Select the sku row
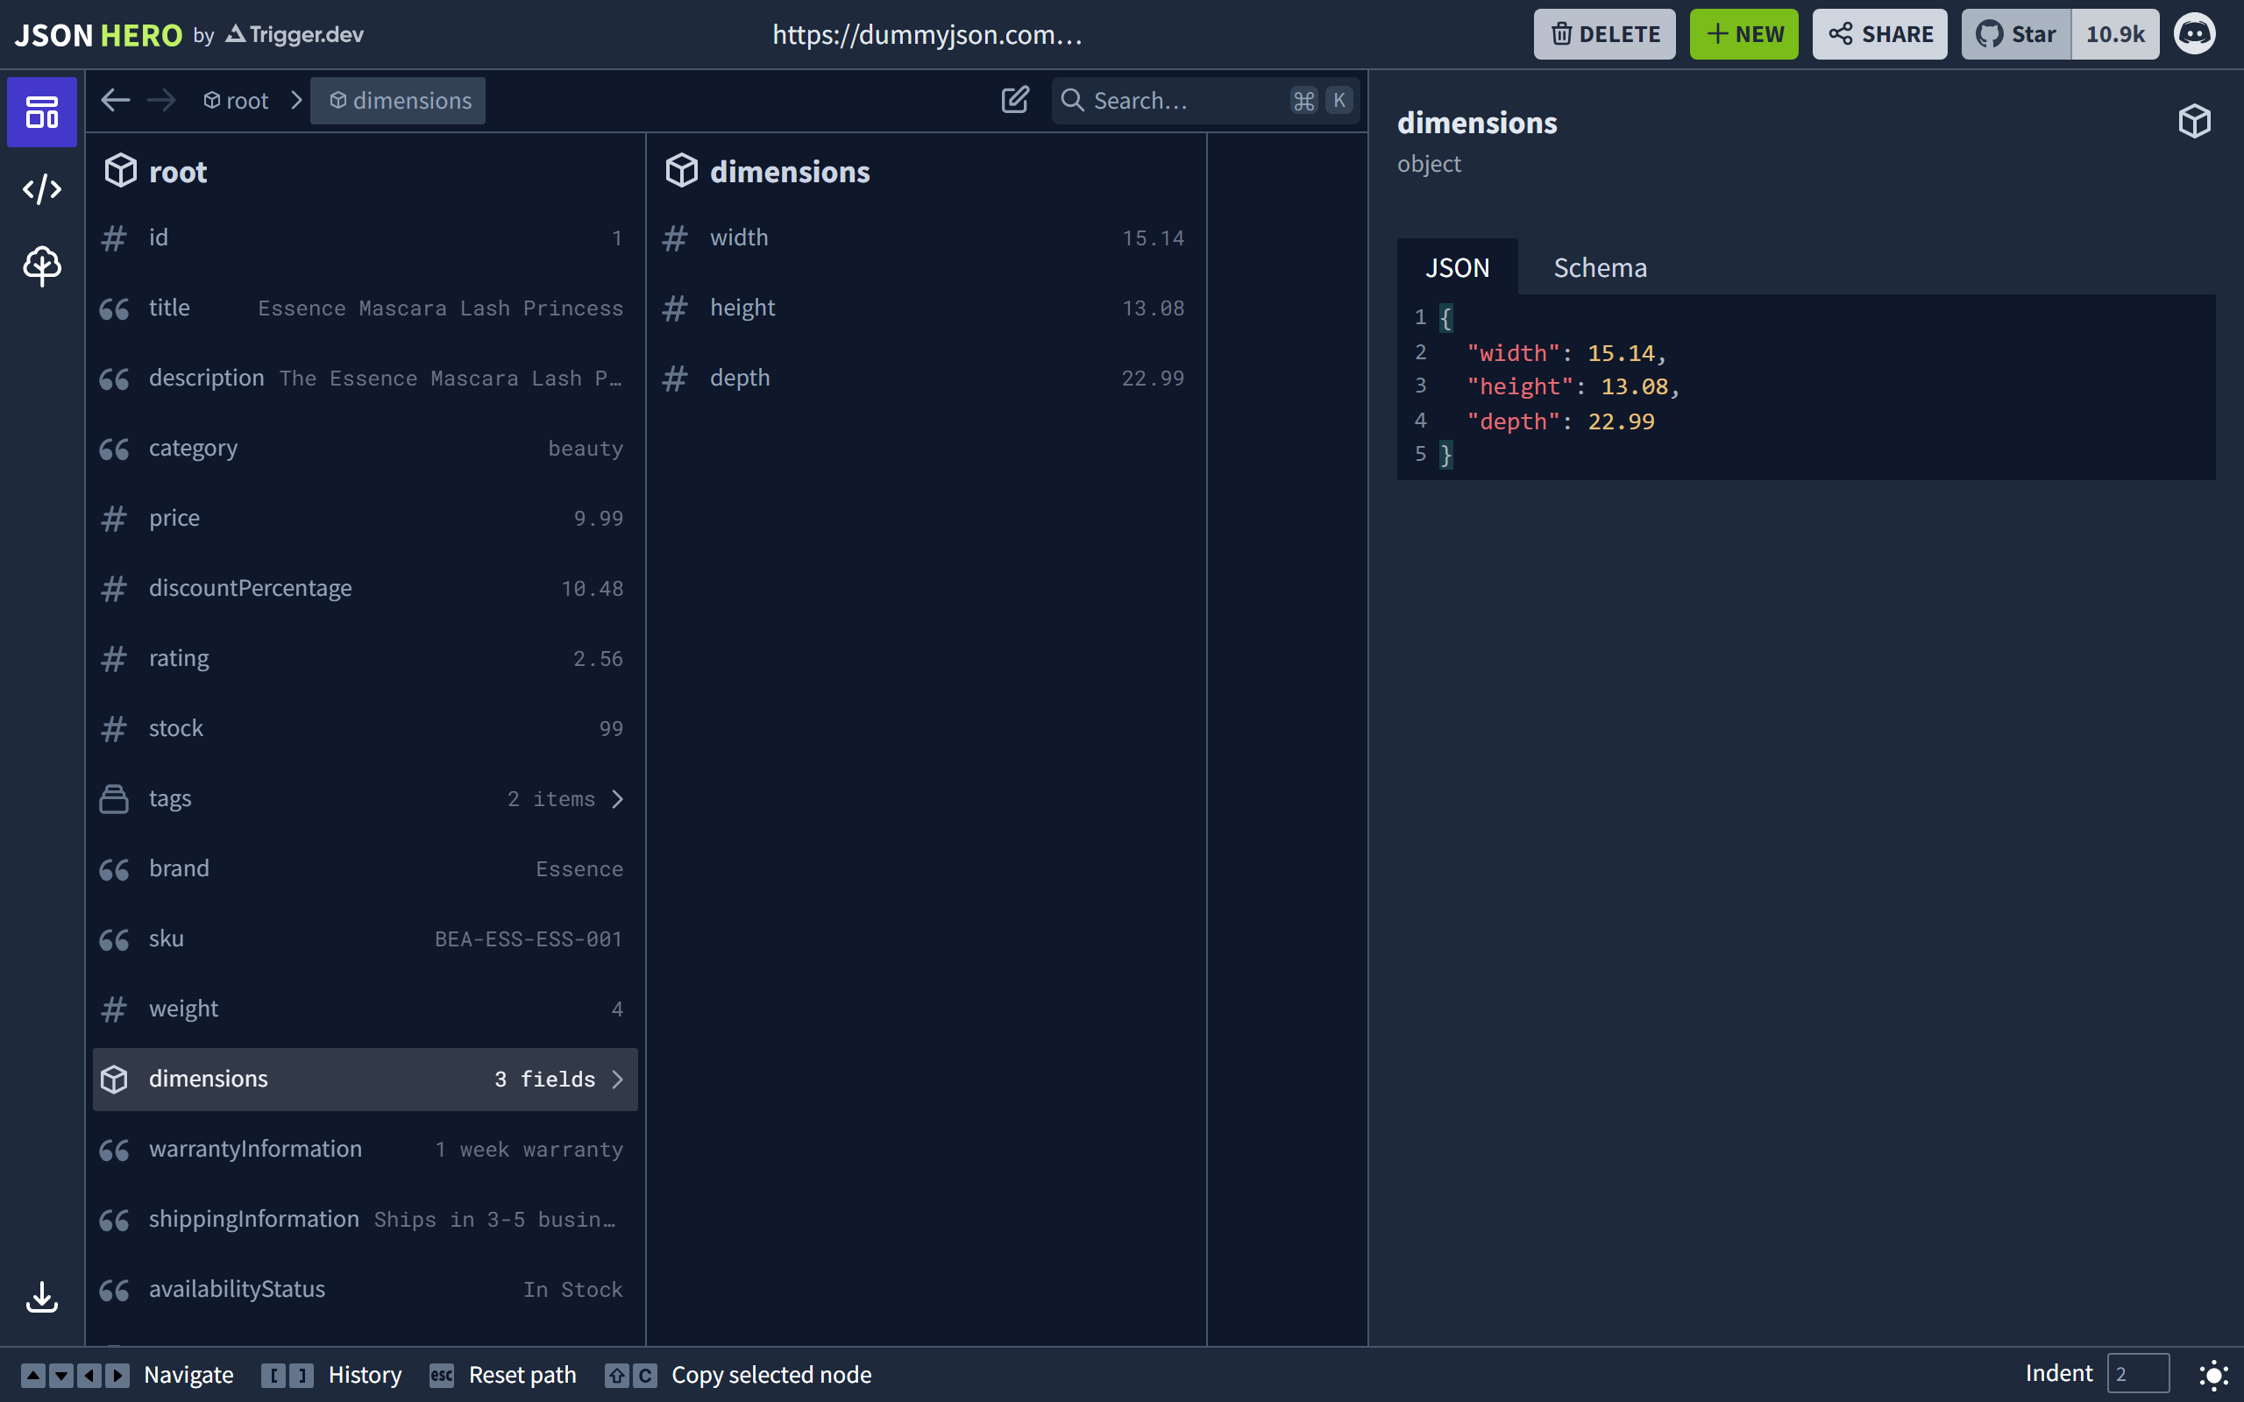The height and width of the screenshot is (1402, 2244). pyautogui.click(x=365, y=938)
